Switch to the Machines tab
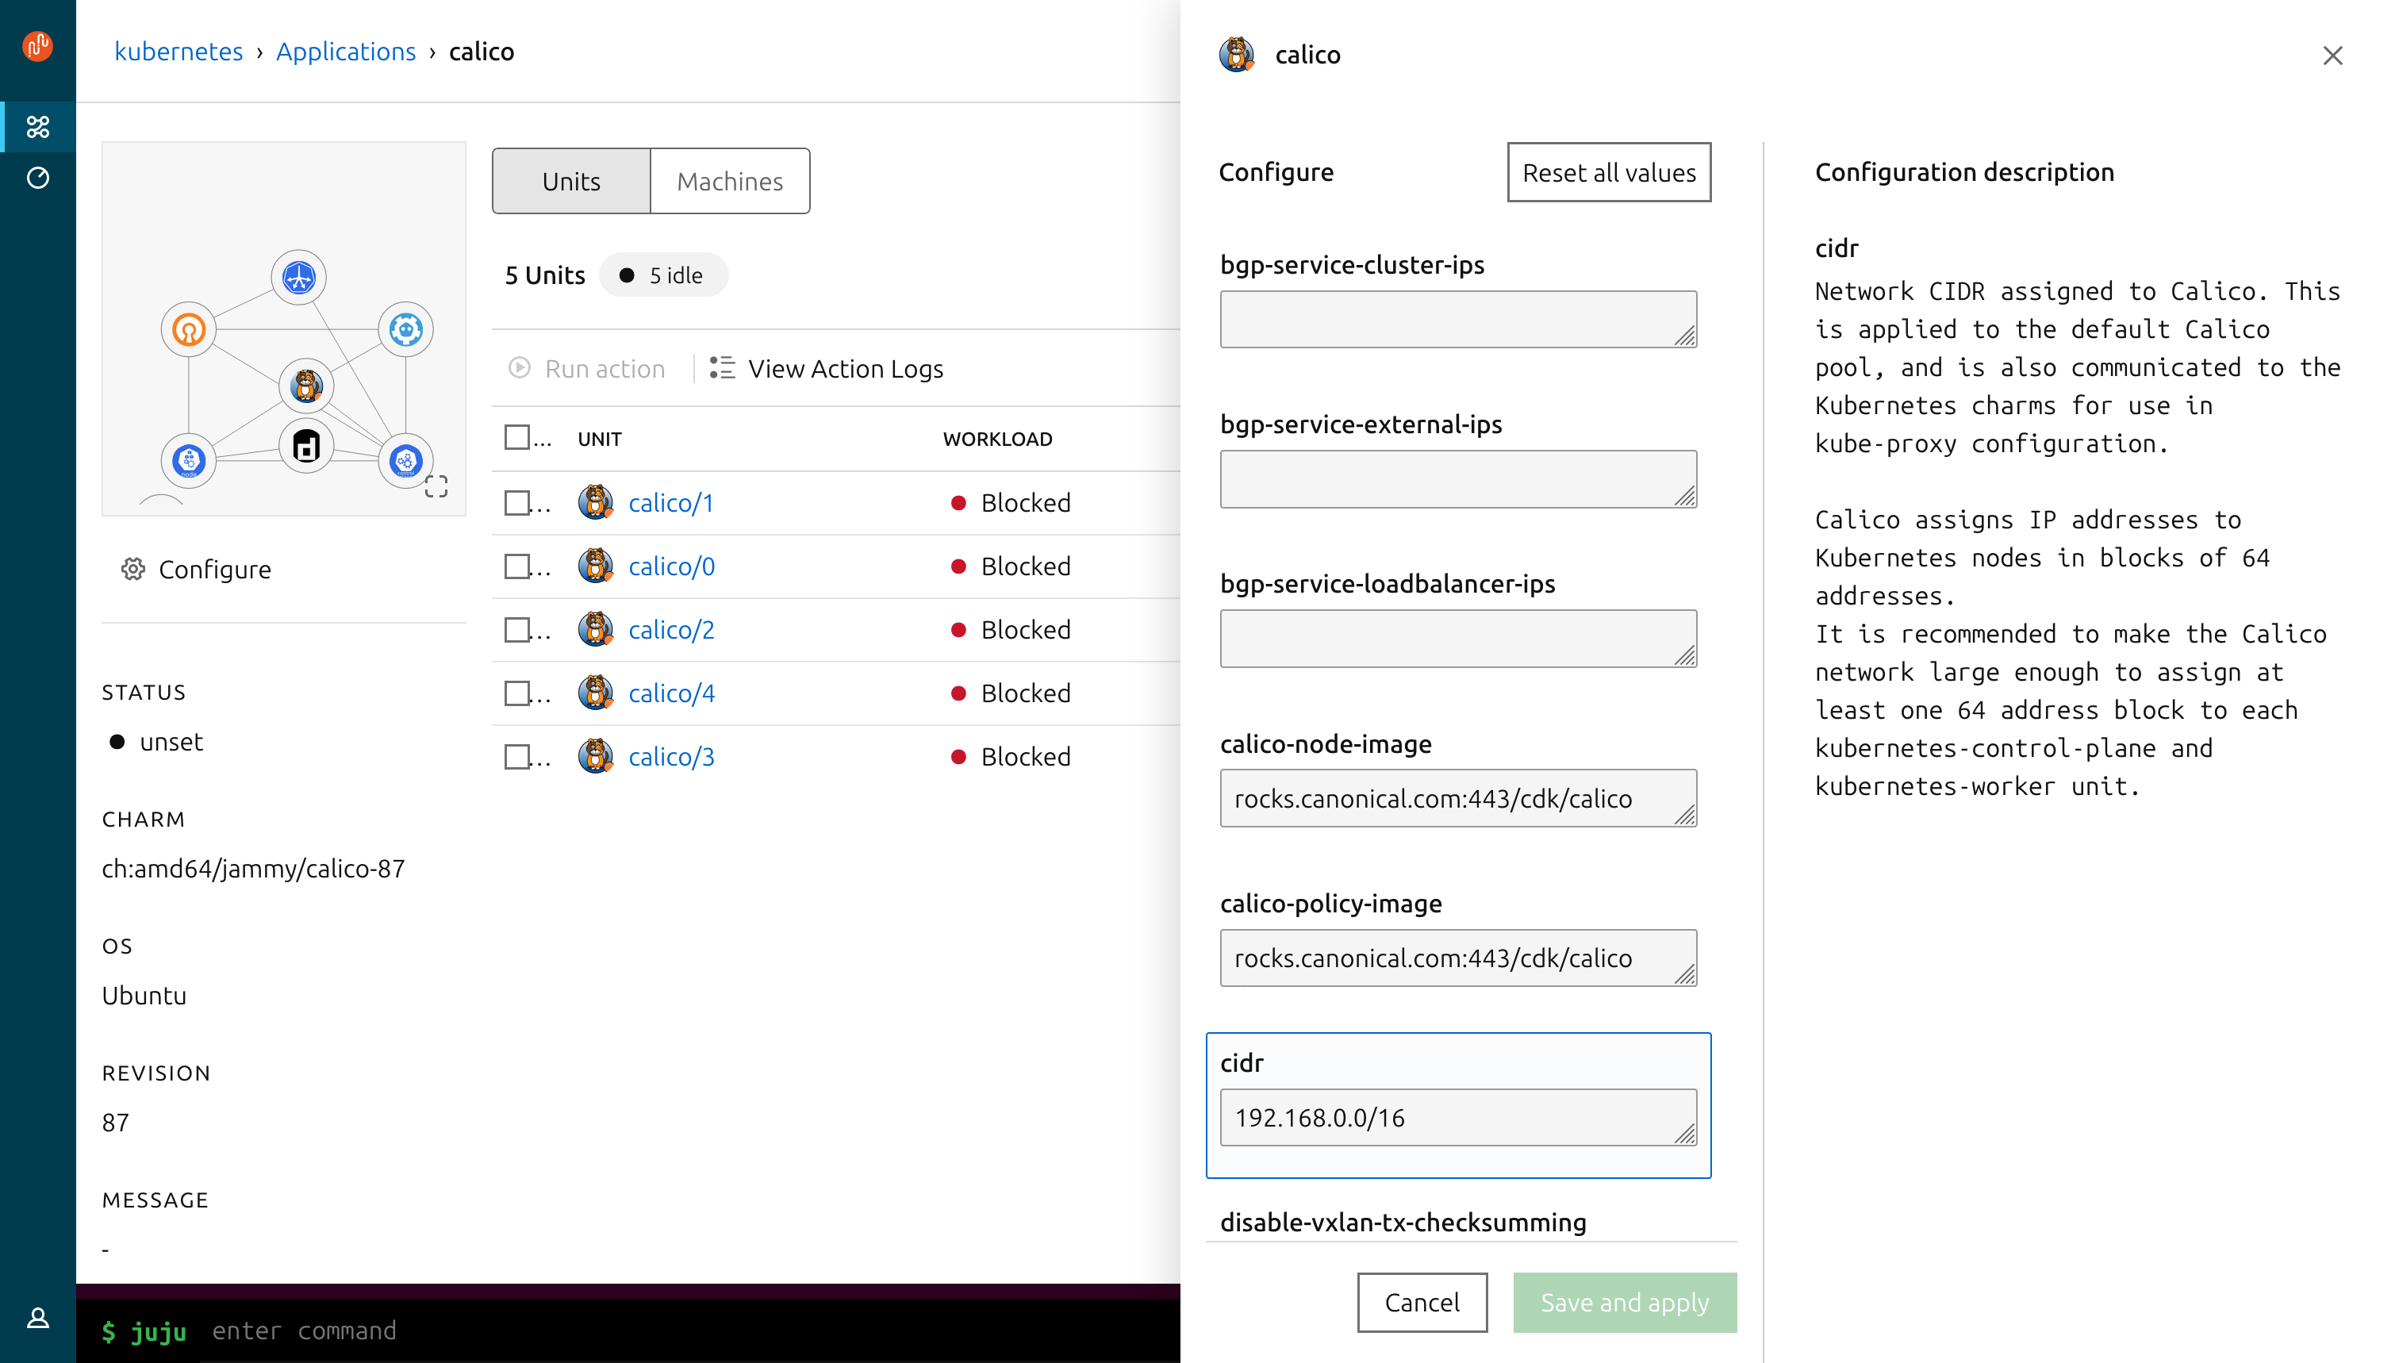 (730, 181)
